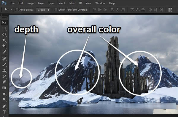Select the Gradient tool
Viewport: 178px width, 117px height.
4,88
